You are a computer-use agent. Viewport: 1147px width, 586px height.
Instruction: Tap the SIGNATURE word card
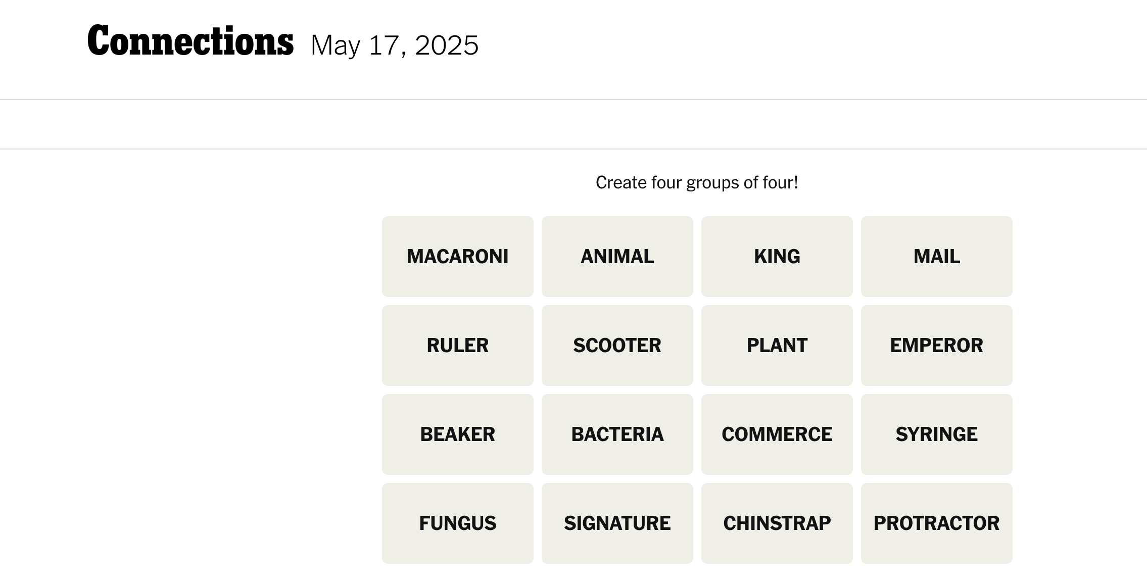point(617,523)
